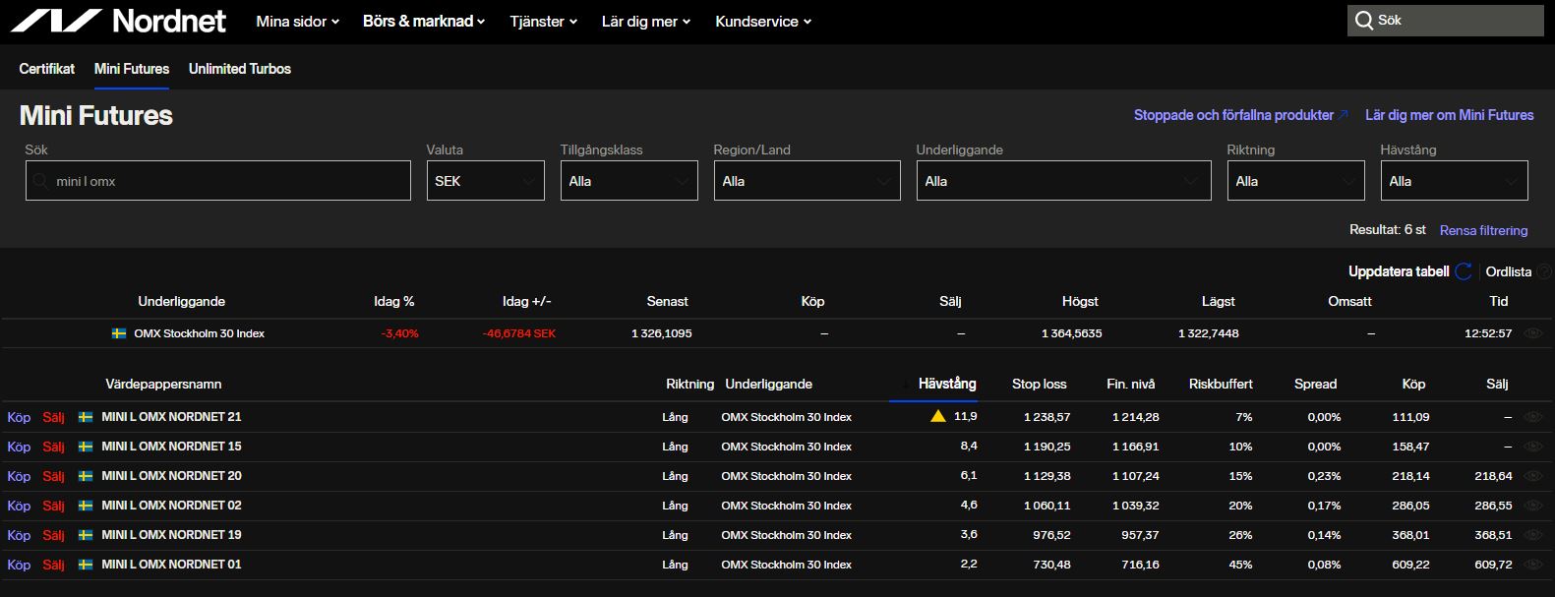The width and height of the screenshot is (1555, 597).
Task: Click Rensa filtrering link
Action: (x=1483, y=230)
